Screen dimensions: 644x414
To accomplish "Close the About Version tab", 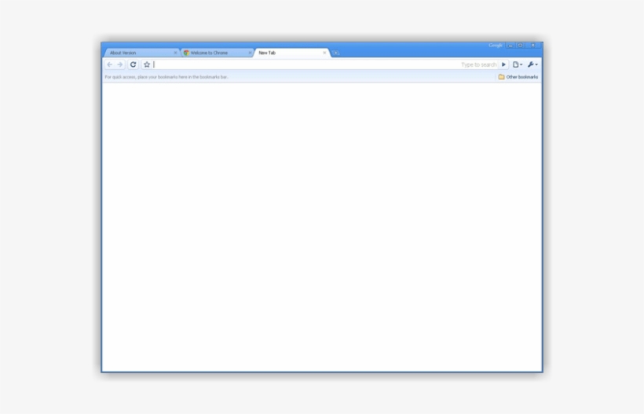I will pyautogui.click(x=175, y=53).
